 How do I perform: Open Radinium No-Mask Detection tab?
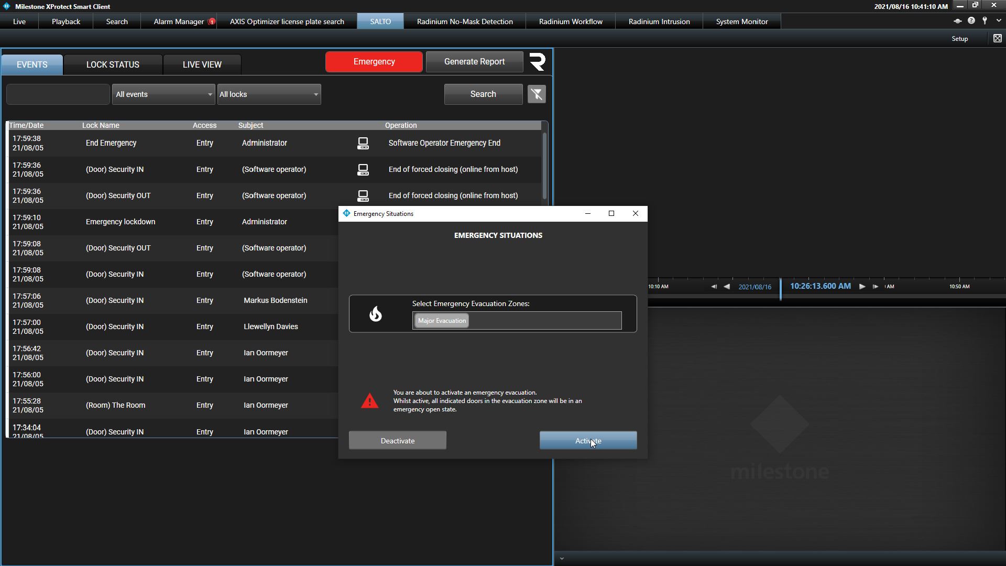click(x=465, y=21)
